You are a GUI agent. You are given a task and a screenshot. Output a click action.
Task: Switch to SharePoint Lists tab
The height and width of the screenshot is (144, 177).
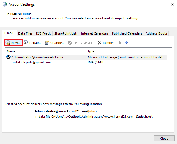click(x=66, y=33)
